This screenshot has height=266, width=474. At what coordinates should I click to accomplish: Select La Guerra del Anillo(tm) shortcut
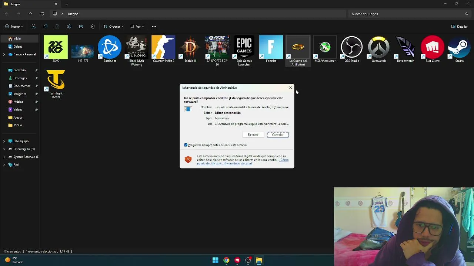pyautogui.click(x=298, y=51)
